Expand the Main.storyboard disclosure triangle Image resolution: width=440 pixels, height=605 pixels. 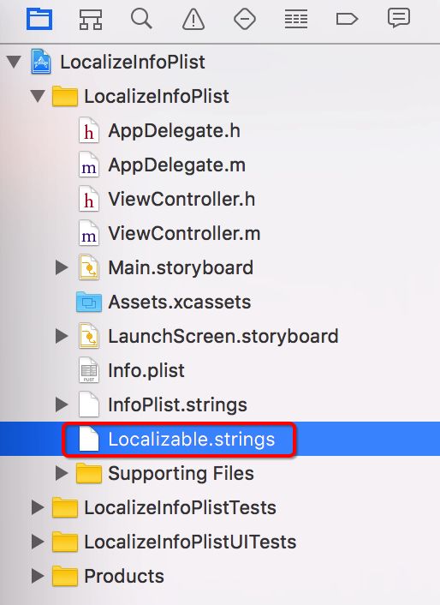(62, 267)
